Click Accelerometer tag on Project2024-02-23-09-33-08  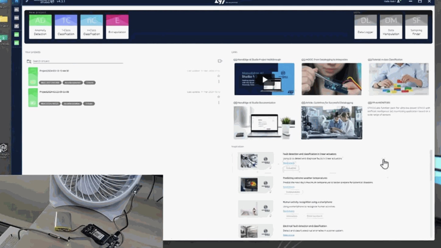pos(72,104)
